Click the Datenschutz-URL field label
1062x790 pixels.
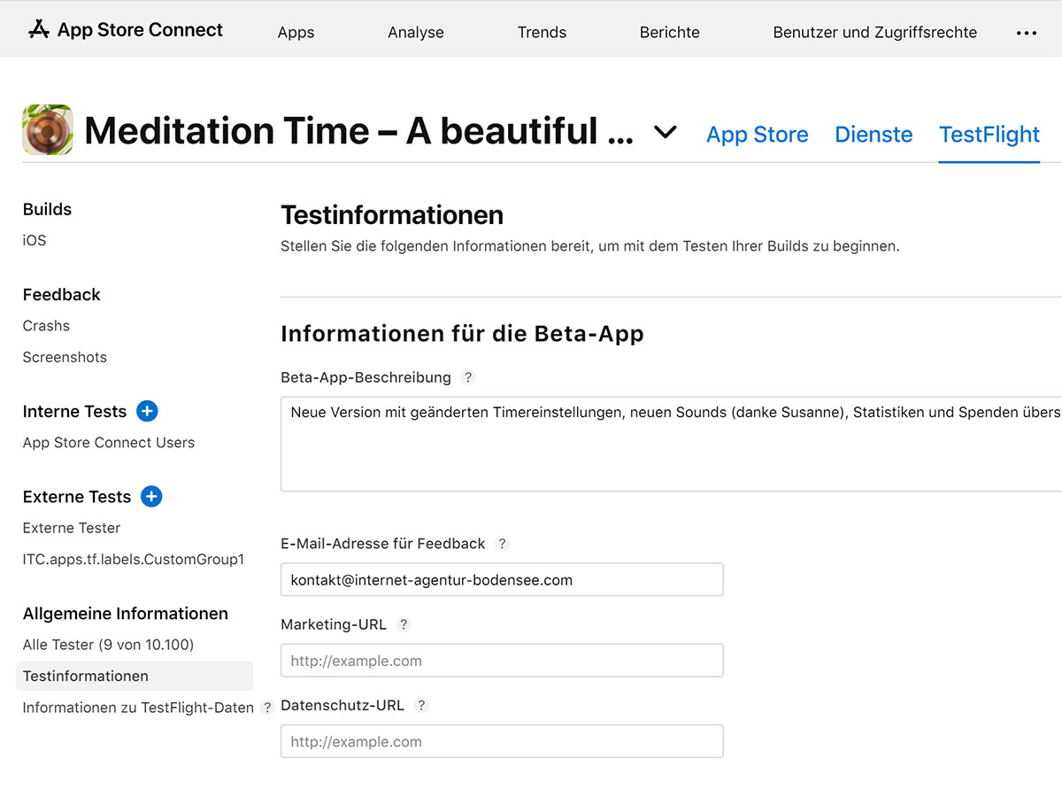[342, 706]
